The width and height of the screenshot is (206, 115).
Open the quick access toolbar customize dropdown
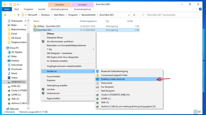coord(18,4)
